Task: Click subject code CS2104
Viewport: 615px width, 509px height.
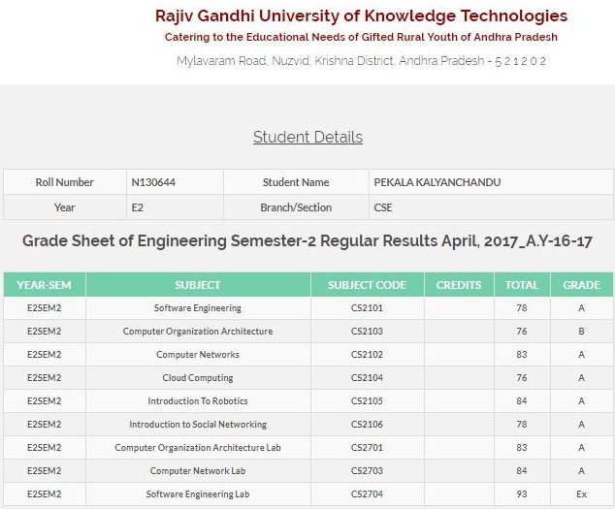Action: pos(367,378)
